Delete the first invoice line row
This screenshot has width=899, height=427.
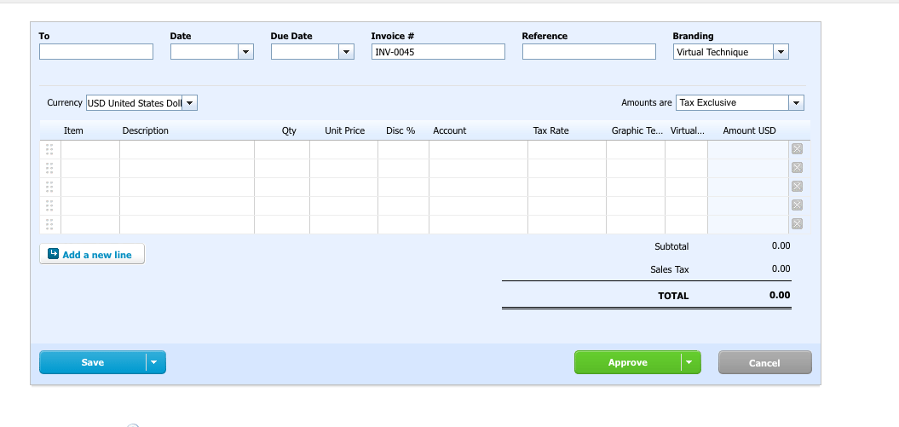(797, 149)
